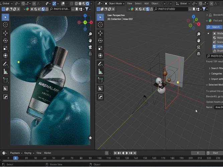Select the Cursor tool in the right viewport toolbar
The height and width of the screenshot is (167, 223).
[x=100, y=25]
